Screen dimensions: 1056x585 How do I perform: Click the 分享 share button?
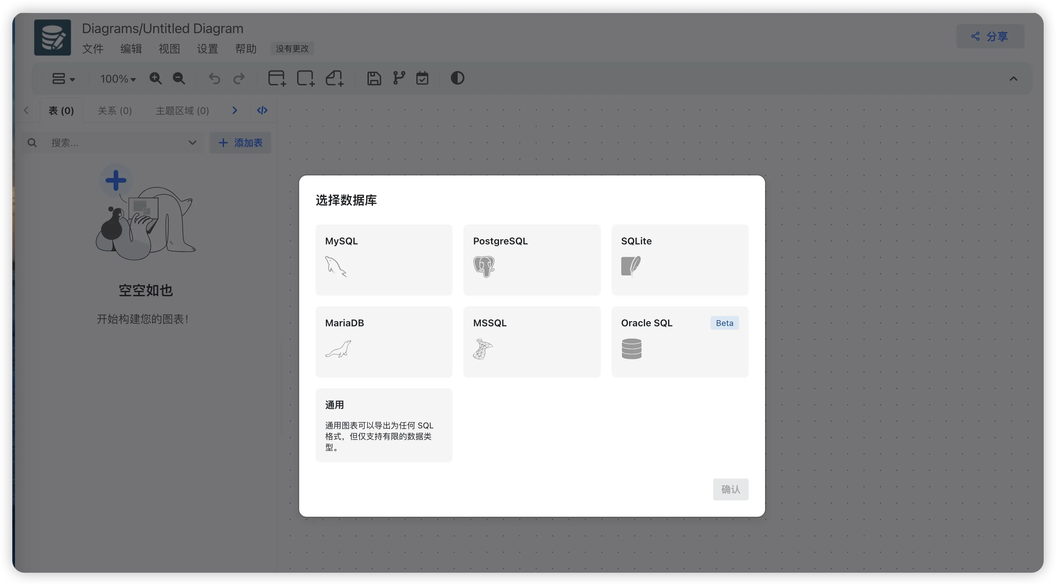tap(990, 37)
